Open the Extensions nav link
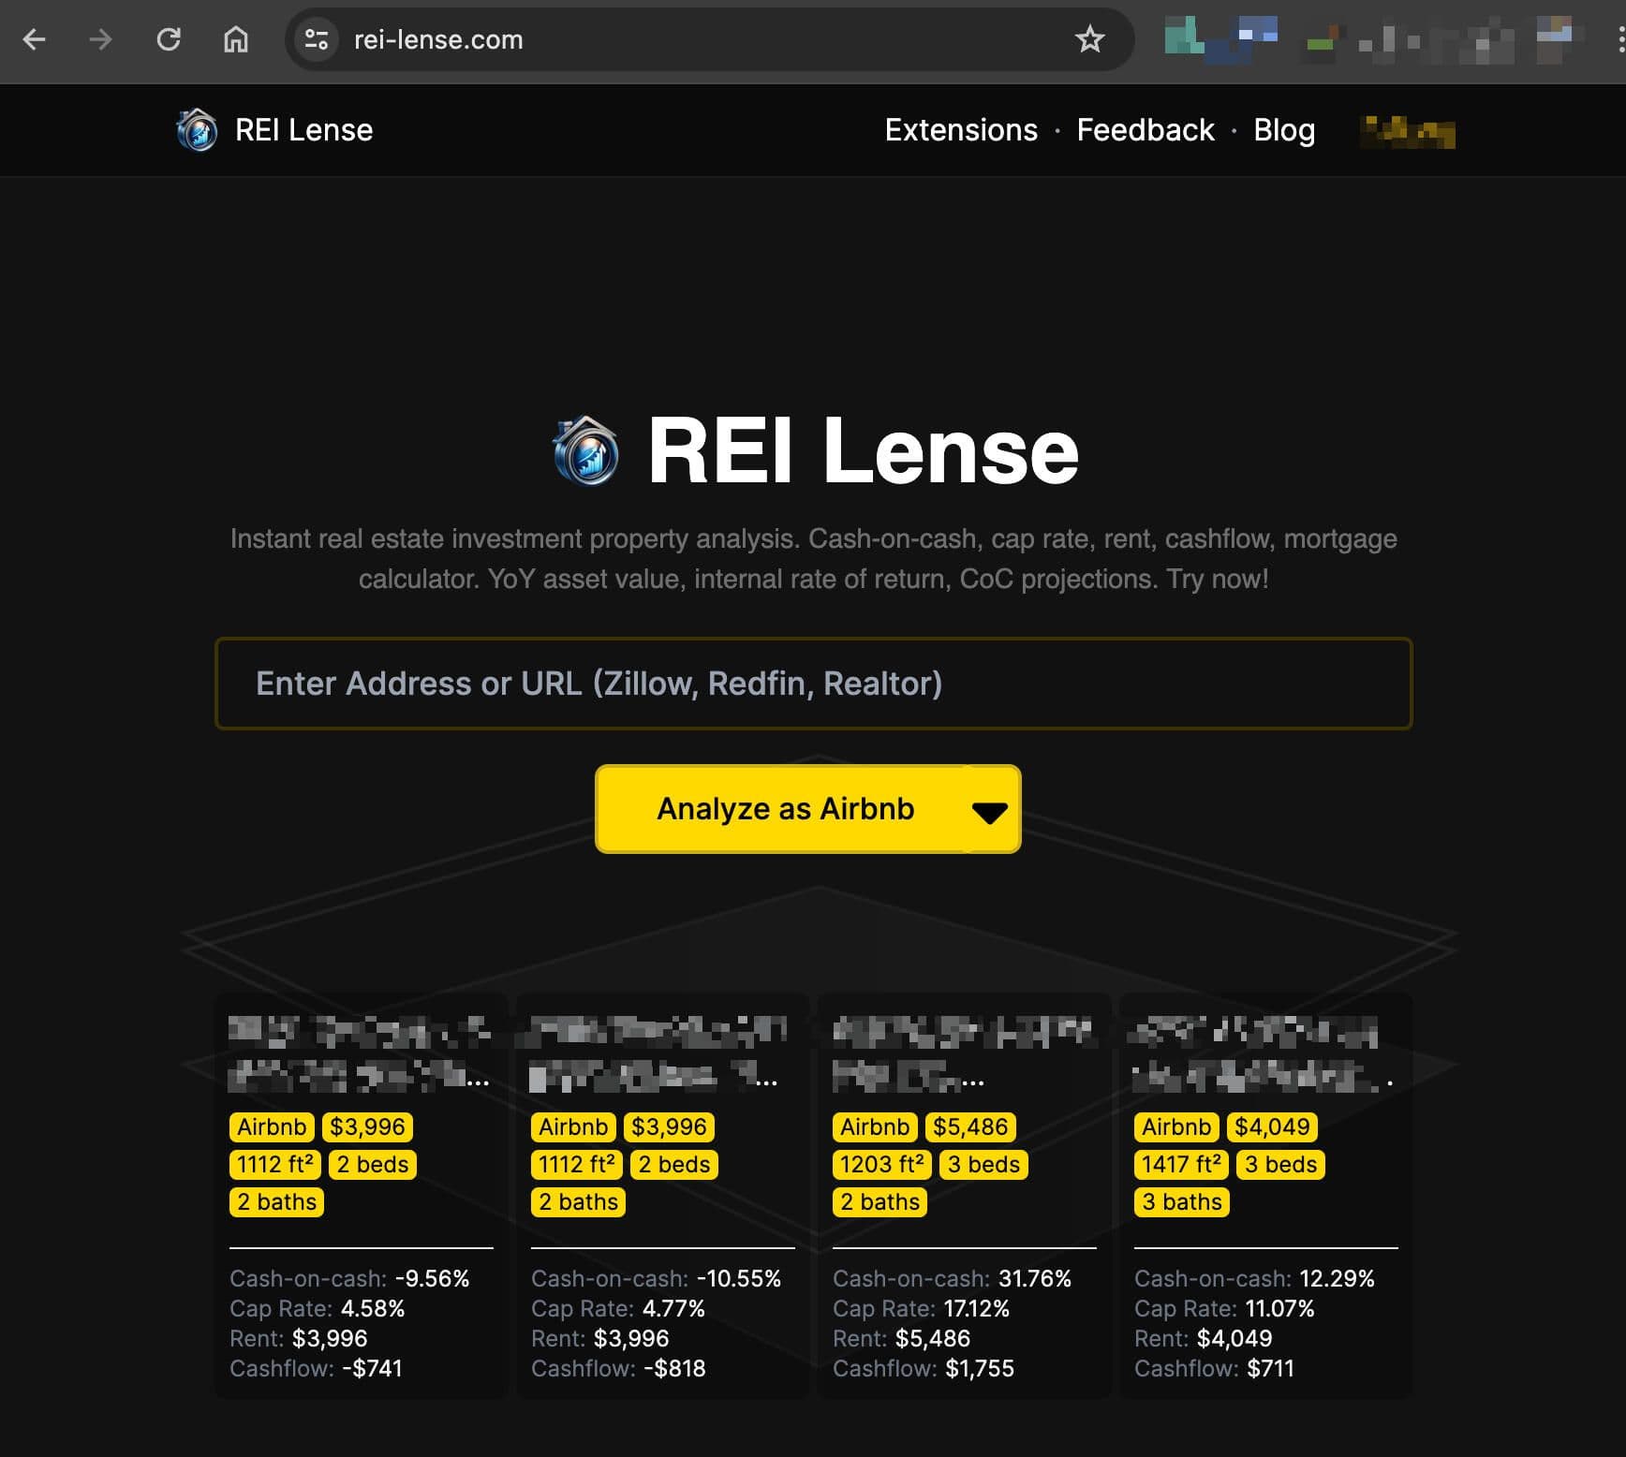Viewport: 1626px width, 1457px height. point(961,130)
